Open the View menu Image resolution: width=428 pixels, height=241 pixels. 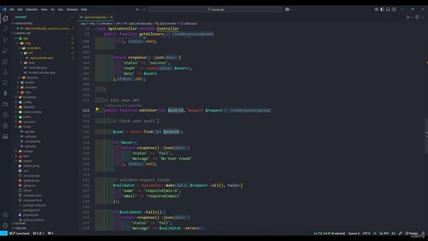pyautogui.click(x=44, y=9)
